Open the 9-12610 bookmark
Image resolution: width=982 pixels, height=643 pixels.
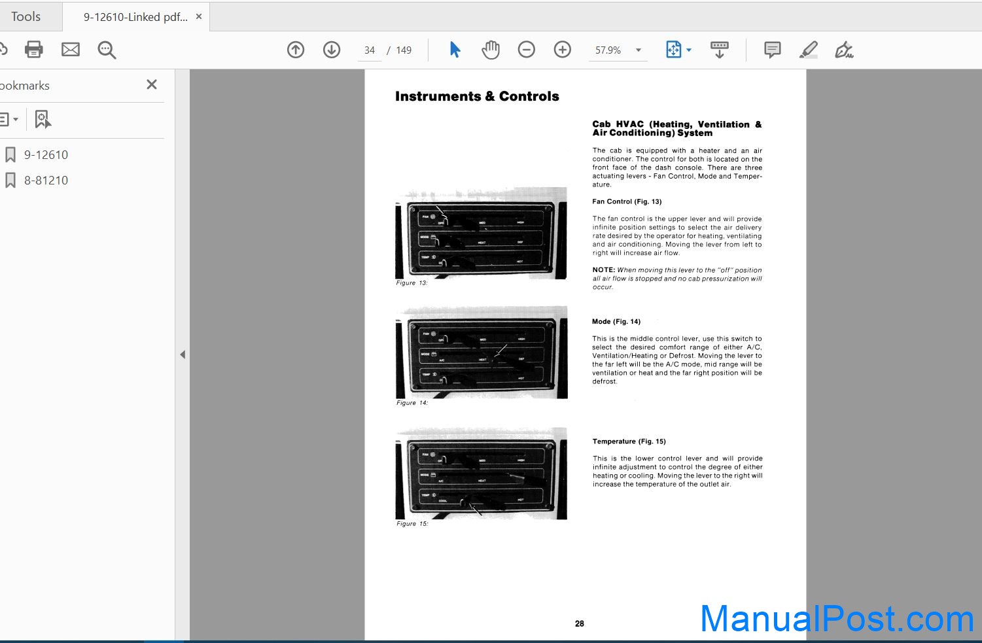[x=46, y=155]
